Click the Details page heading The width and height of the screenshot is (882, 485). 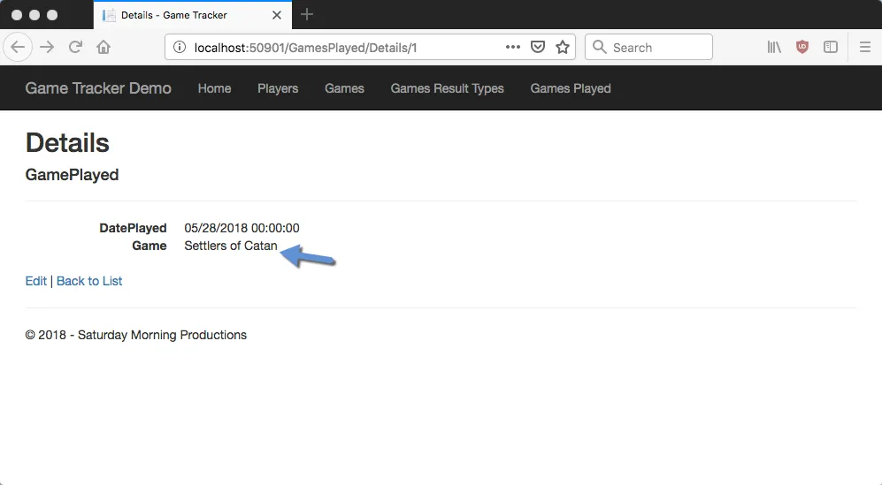click(67, 143)
